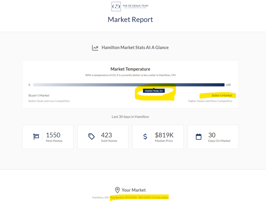
Task: Click the De Denus Team logo
Action: coord(130,6)
